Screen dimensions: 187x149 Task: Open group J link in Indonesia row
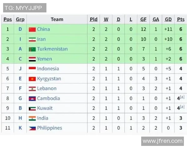(x=20, y=69)
